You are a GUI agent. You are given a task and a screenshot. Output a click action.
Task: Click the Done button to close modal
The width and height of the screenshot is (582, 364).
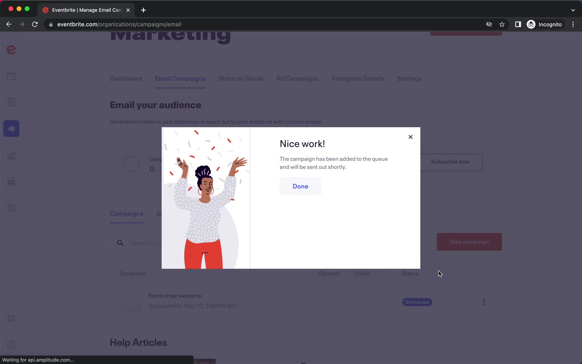pyautogui.click(x=300, y=186)
